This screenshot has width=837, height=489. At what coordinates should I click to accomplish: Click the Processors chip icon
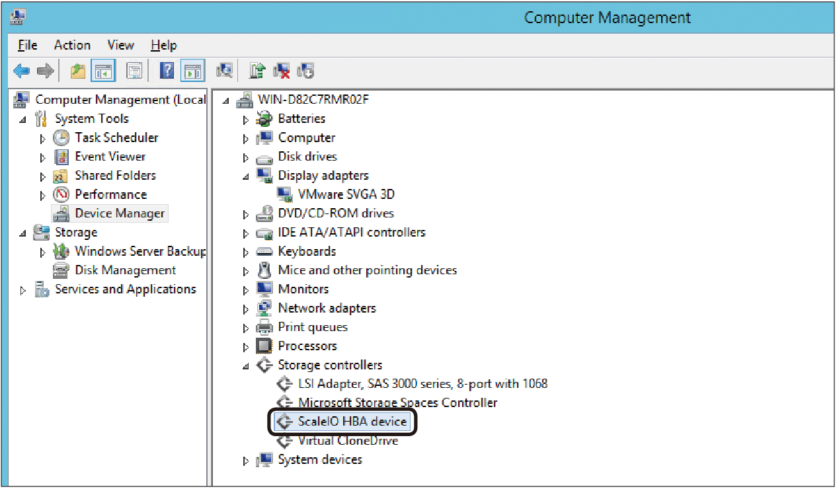point(264,346)
